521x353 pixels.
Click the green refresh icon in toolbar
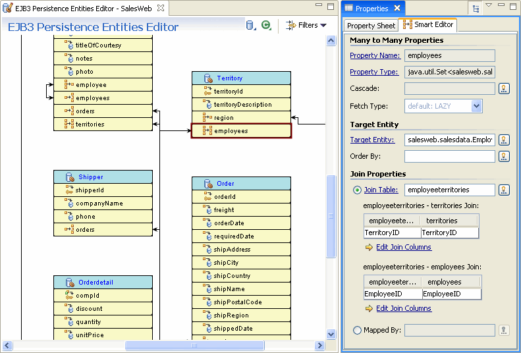click(x=266, y=25)
